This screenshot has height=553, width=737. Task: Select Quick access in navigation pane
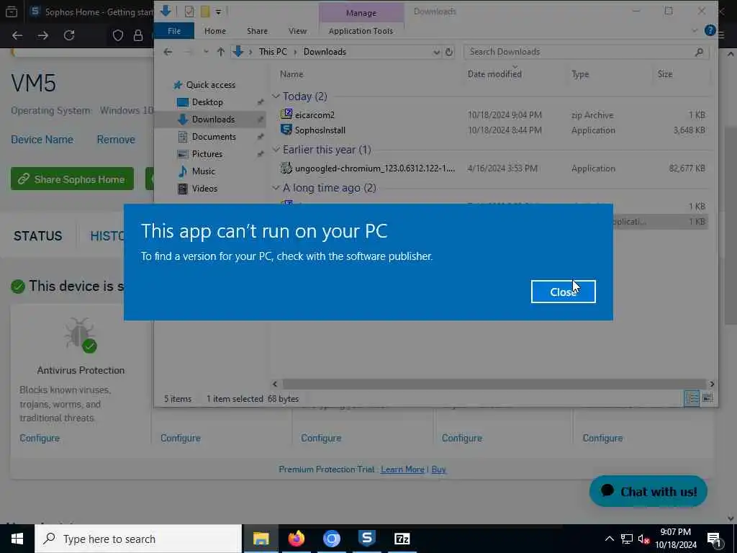[x=210, y=85]
